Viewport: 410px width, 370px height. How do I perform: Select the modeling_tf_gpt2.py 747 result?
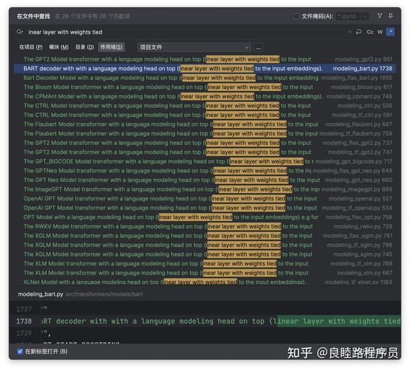205,152
